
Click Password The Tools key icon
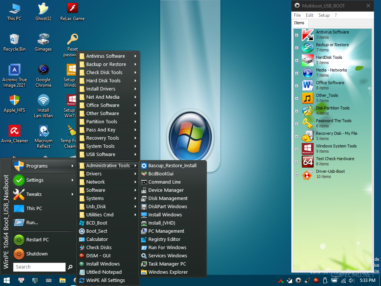[308, 124]
